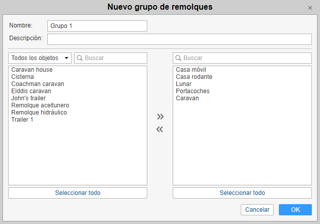
Task: Select Cisterna in the available list
Action: click(x=23, y=77)
